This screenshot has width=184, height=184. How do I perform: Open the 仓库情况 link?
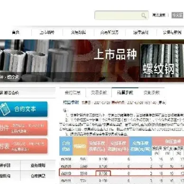click(38, 176)
